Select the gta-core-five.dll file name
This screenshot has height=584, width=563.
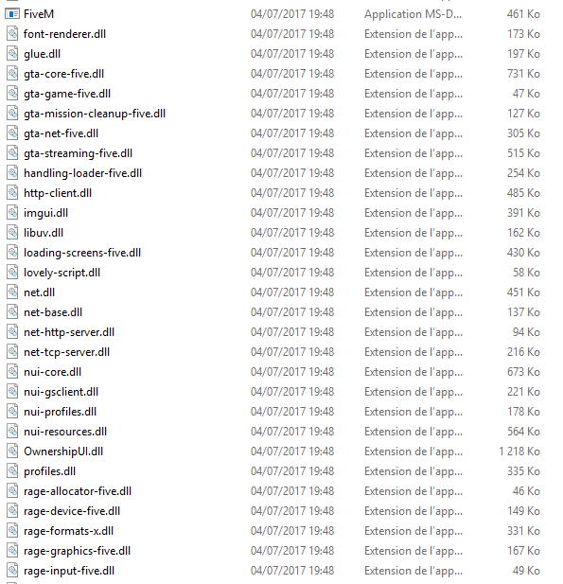(63, 74)
